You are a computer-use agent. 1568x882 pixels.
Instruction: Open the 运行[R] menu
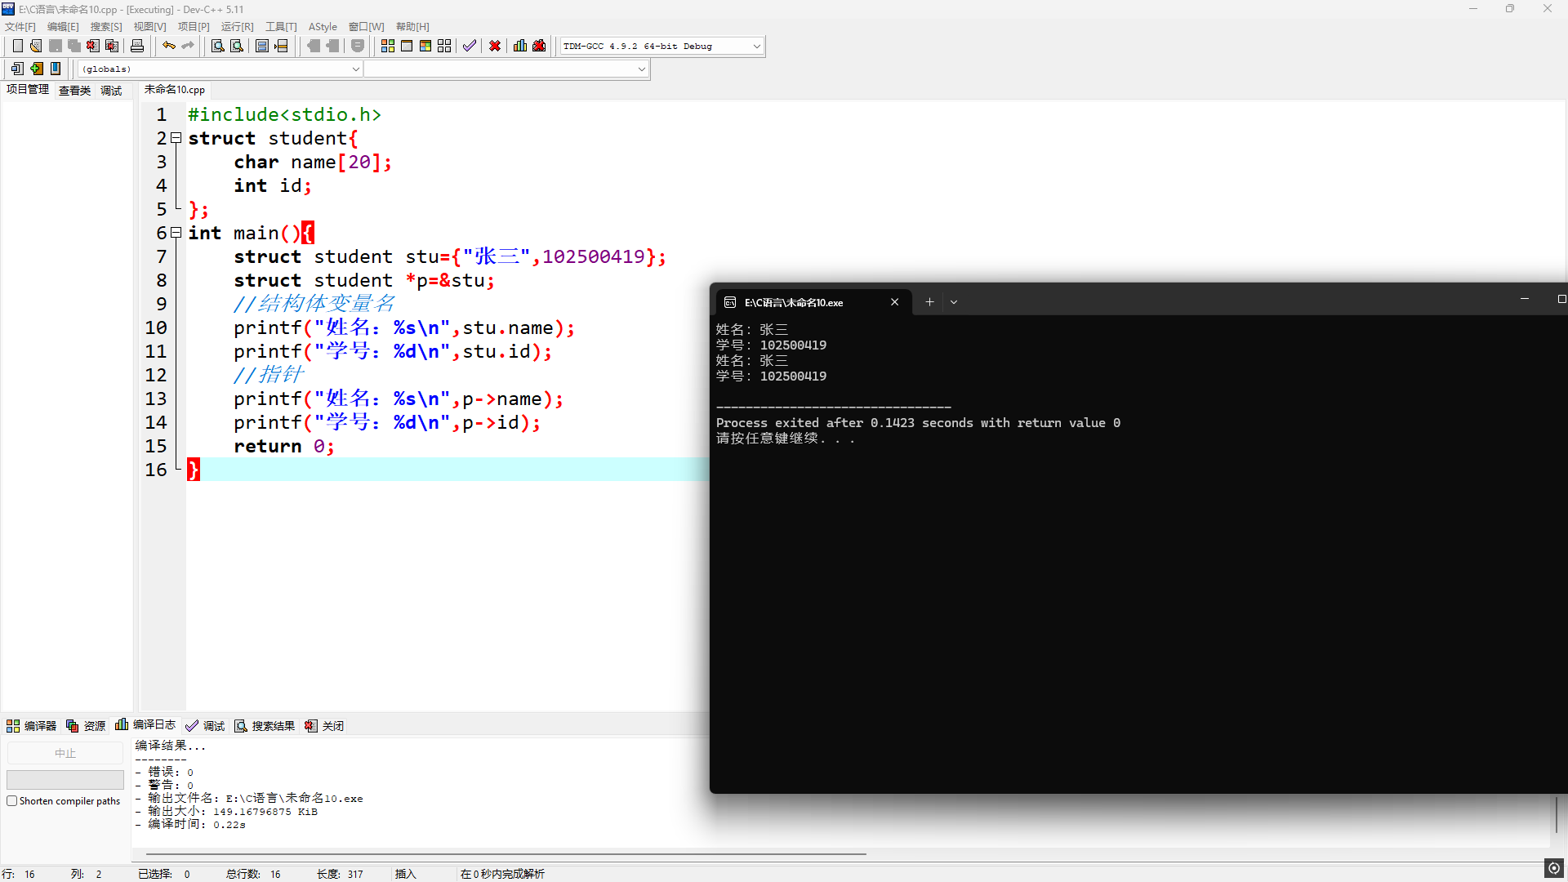237,27
